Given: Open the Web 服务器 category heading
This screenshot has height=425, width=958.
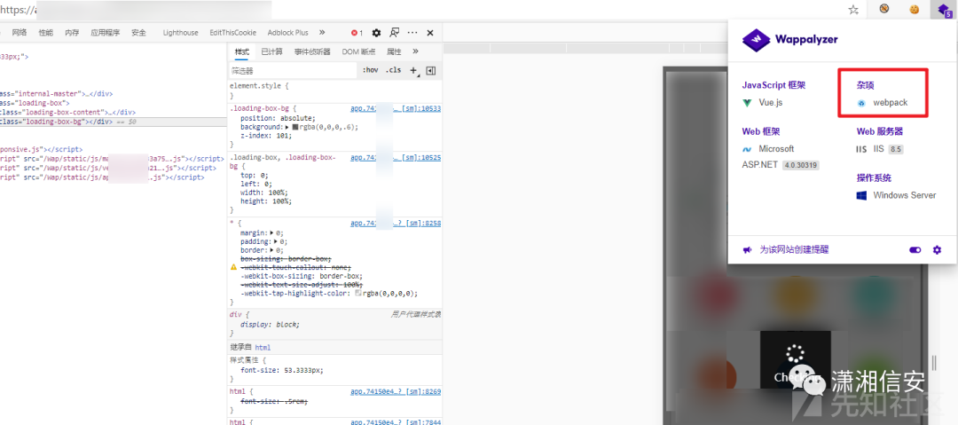Looking at the screenshot, I should click(880, 130).
